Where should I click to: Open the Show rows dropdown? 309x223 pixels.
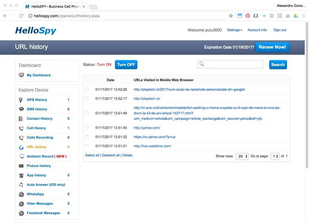pyautogui.click(x=242, y=156)
